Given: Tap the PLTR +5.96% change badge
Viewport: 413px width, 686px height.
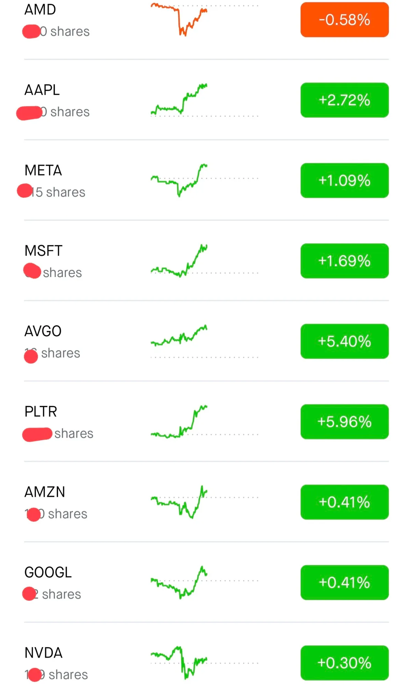Looking at the screenshot, I should (345, 421).
